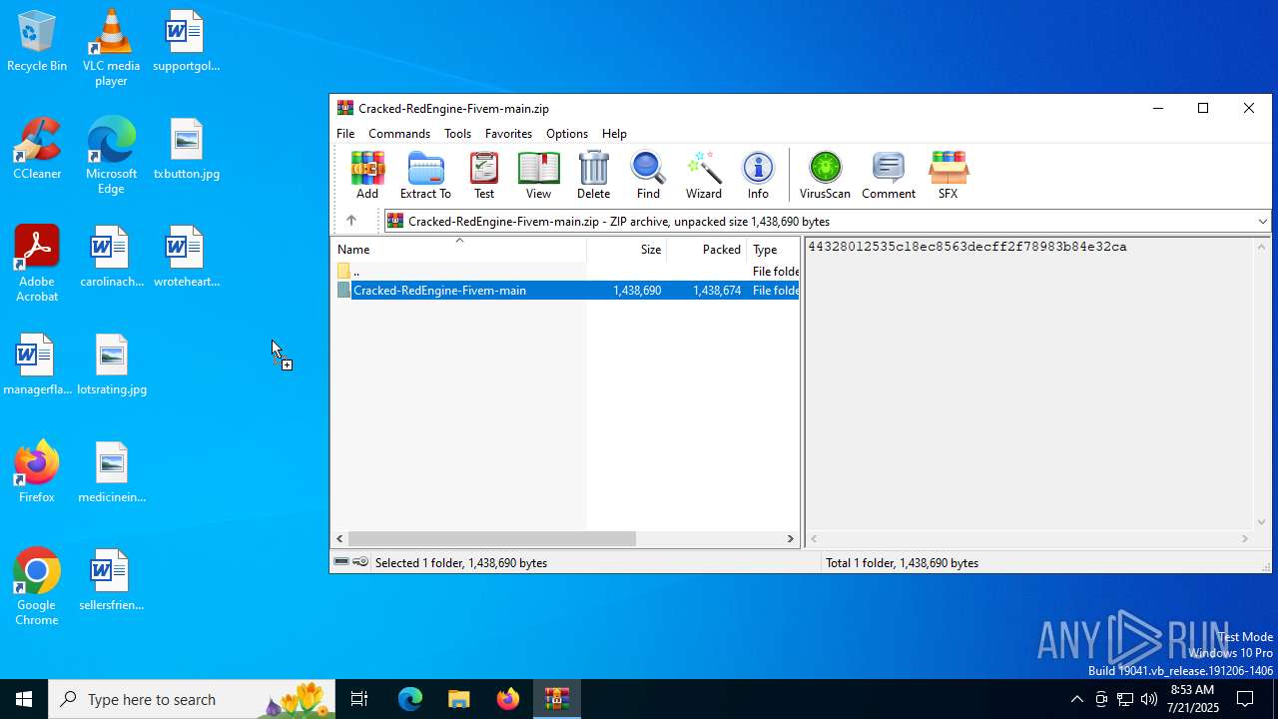1278x719 pixels.
Task: Select lotsrating.jpg desktop file
Action: tap(111, 364)
